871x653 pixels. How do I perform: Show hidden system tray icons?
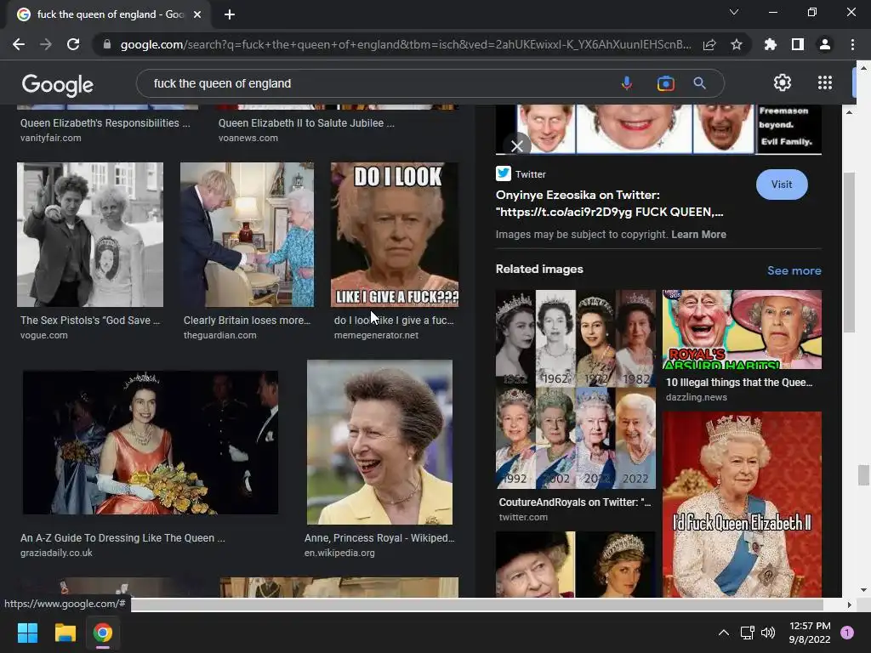coord(723,633)
